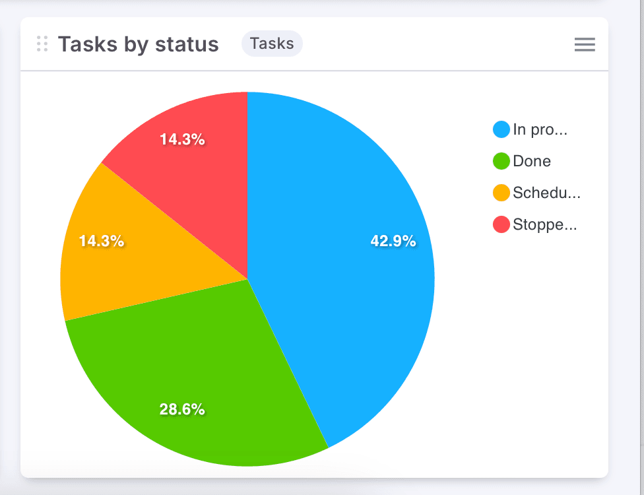Click the 28.6% label on the chart

pos(182,409)
